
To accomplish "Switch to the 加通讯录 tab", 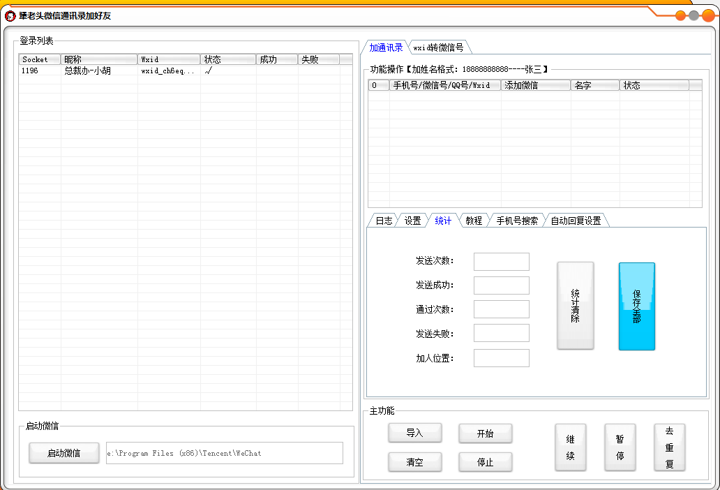I will click(x=386, y=47).
